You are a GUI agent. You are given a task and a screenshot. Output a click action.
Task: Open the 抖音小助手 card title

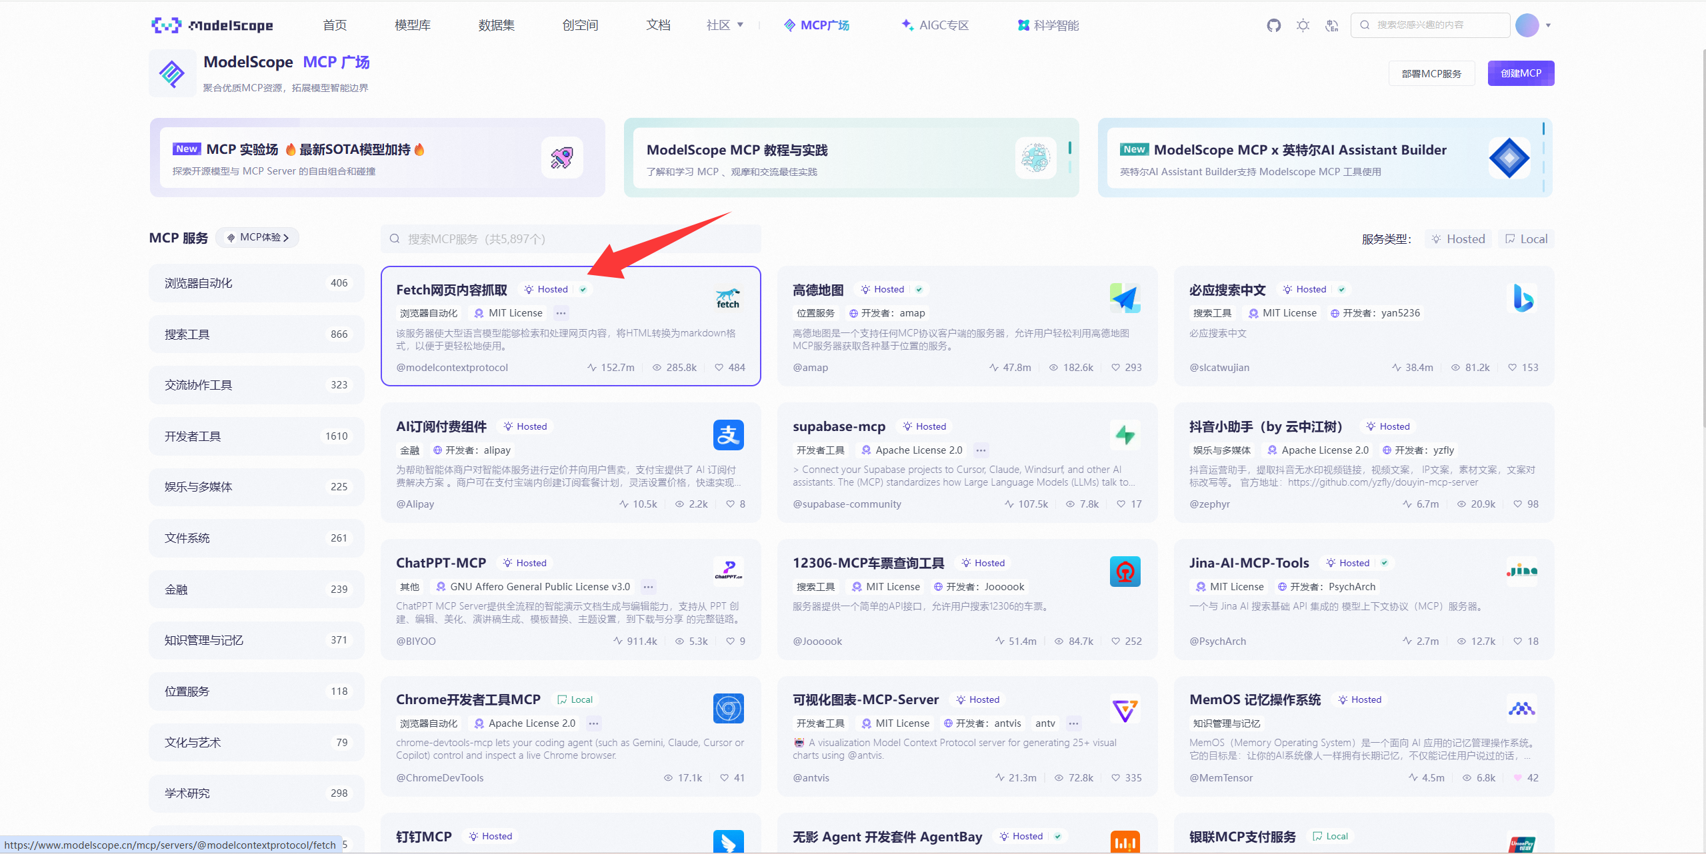[1265, 426]
